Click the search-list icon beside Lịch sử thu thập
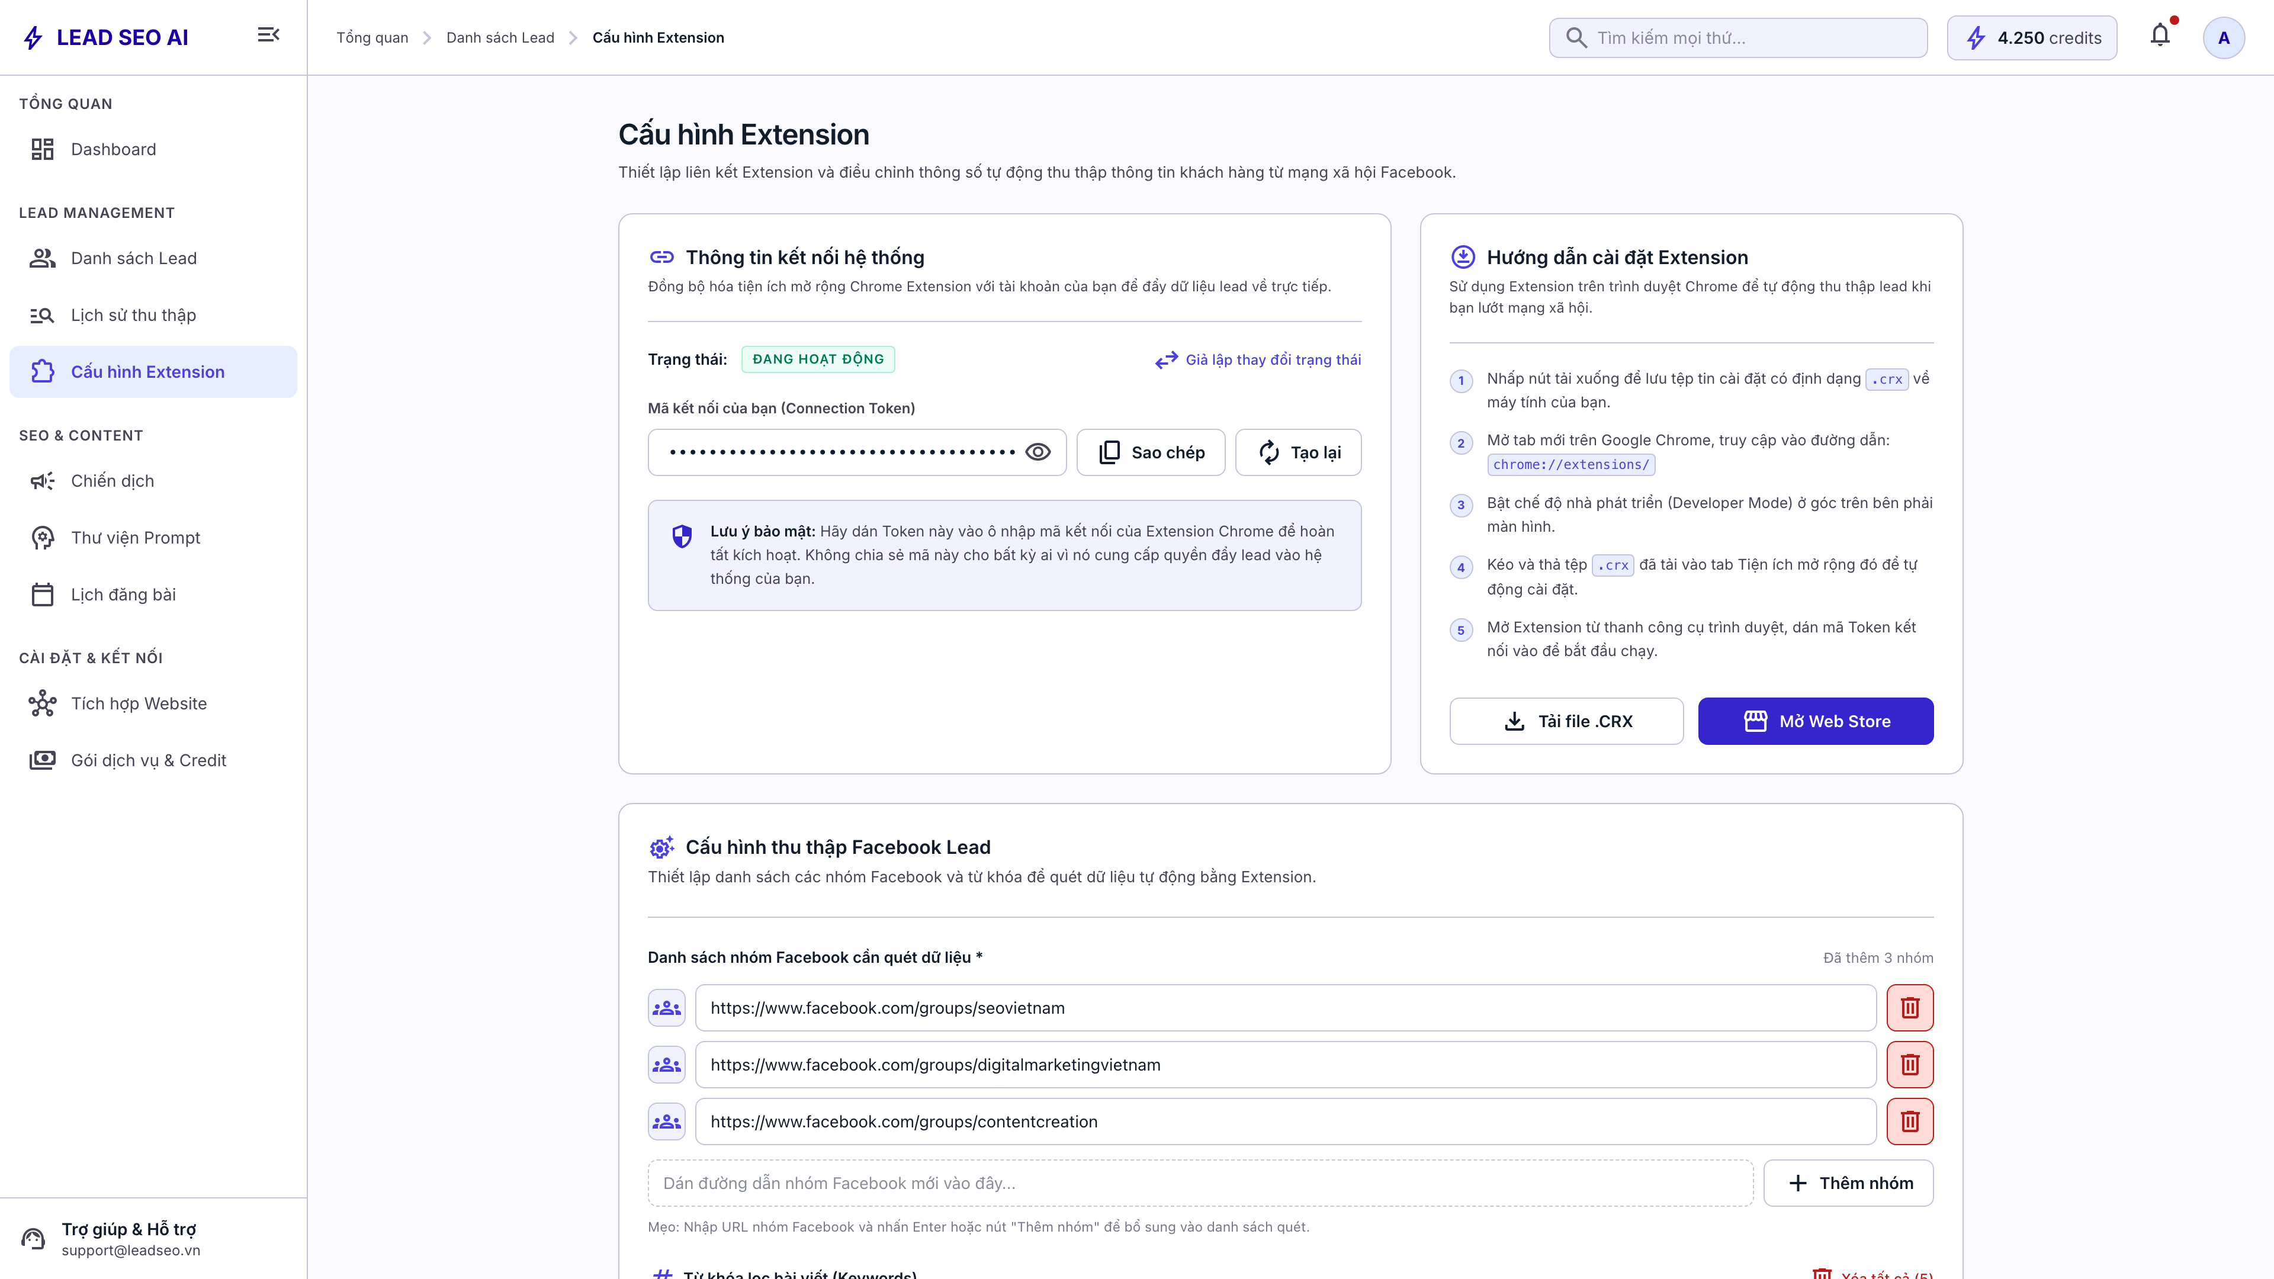Image resolution: width=2274 pixels, height=1279 pixels. (43, 315)
